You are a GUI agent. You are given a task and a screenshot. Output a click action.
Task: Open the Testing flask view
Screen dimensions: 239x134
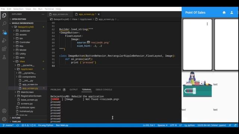tap(4, 57)
